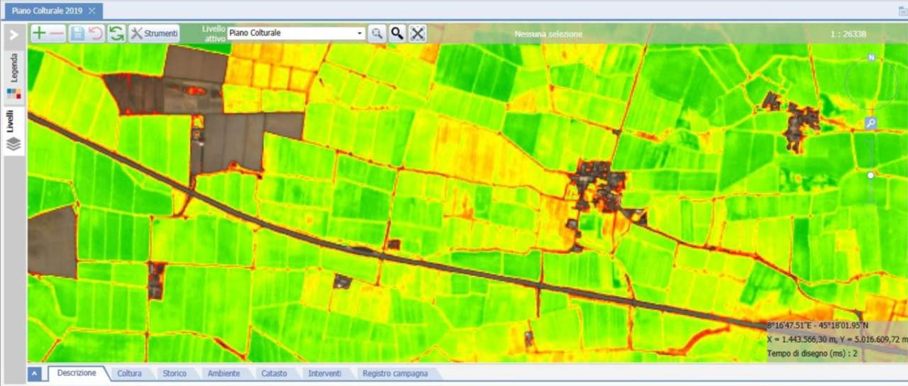Click the black magnifier search icon
The height and width of the screenshot is (386, 908).
click(397, 33)
